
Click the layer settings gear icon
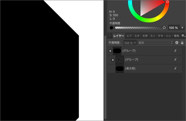point(177,43)
